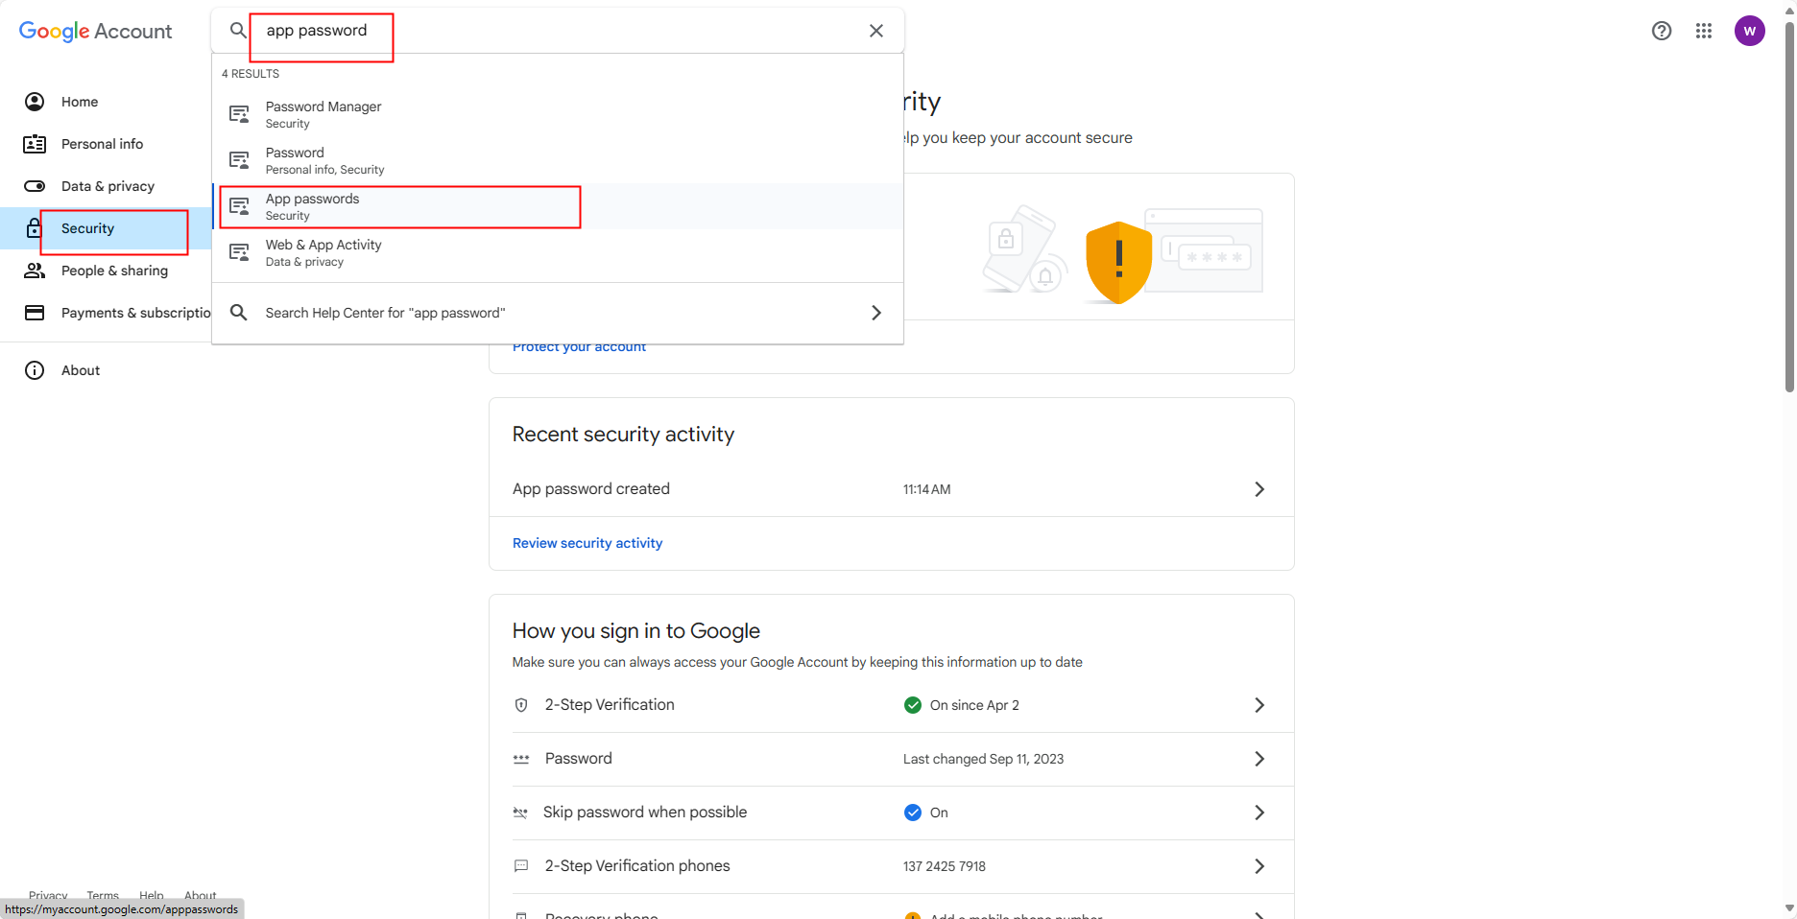Click the Data & privacy toggle icon
Screen dimensions: 1797x919
click(x=35, y=186)
